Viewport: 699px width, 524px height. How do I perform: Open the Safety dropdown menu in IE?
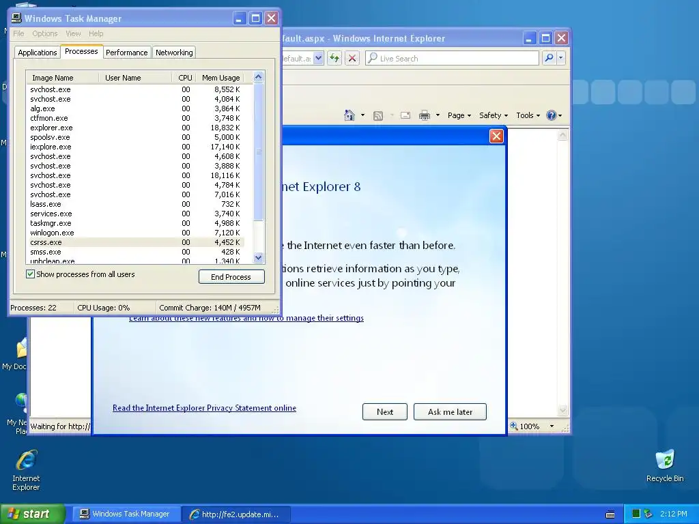click(x=493, y=115)
